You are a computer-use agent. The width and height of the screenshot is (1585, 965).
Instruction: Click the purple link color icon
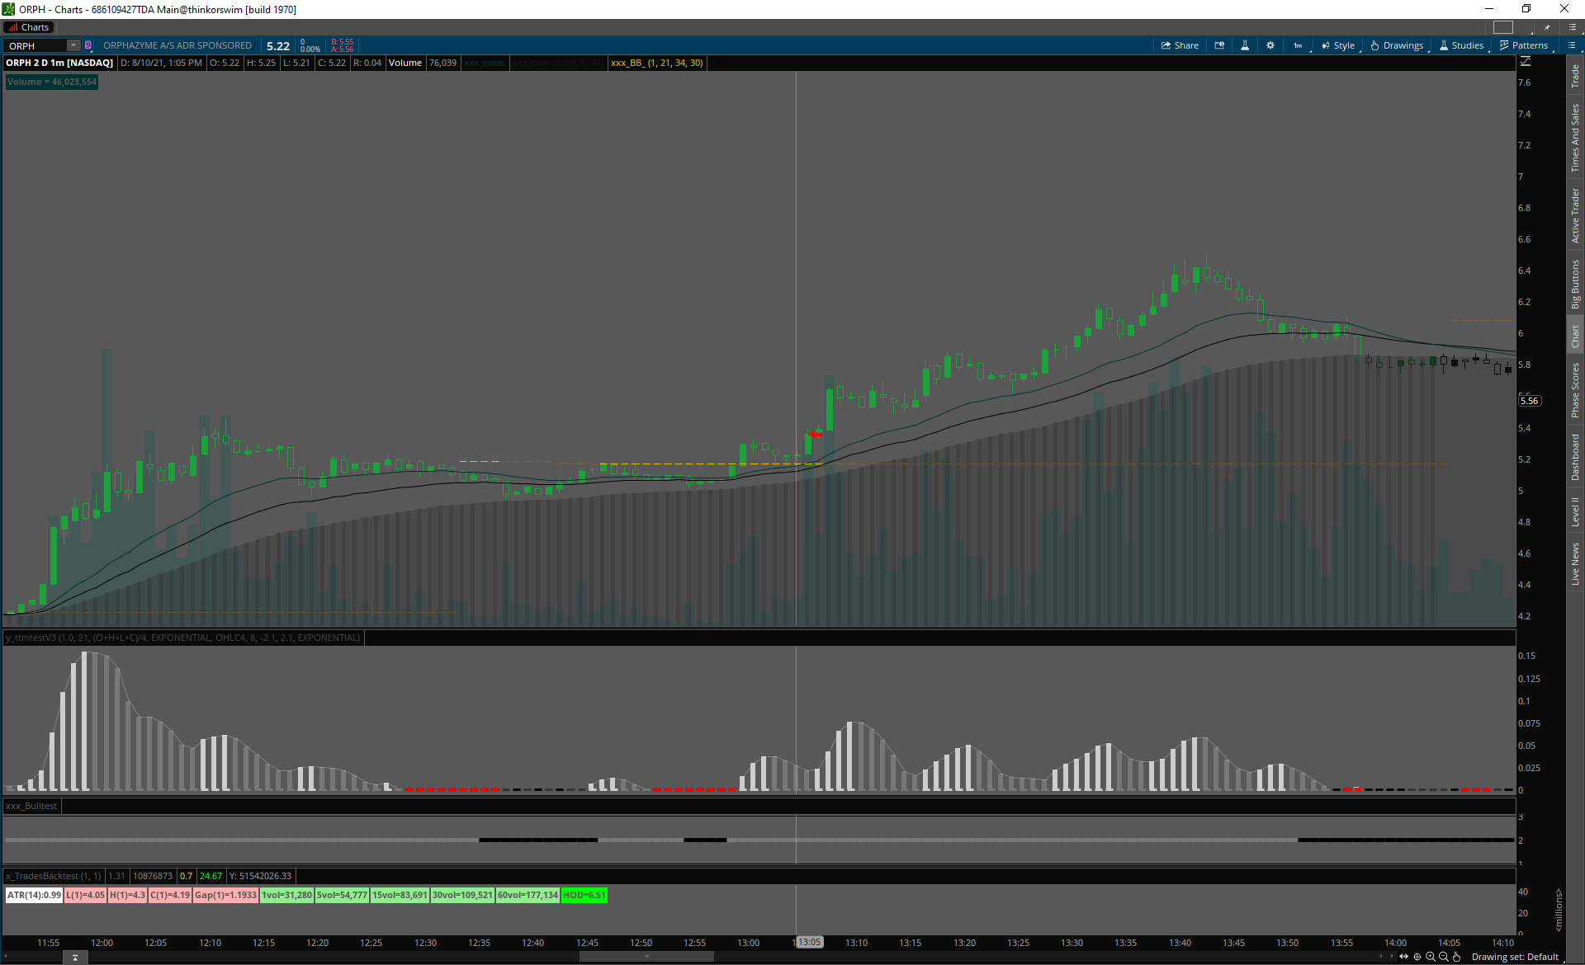click(88, 45)
